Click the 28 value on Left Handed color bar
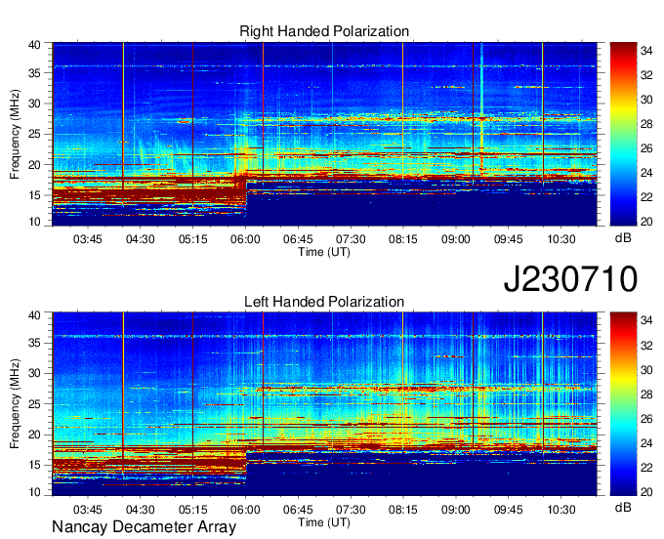The height and width of the screenshot is (539, 664). point(646,394)
